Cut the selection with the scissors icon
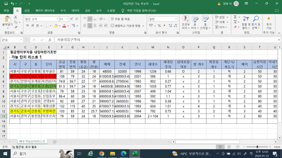282x158 pixels. tap(16, 17)
